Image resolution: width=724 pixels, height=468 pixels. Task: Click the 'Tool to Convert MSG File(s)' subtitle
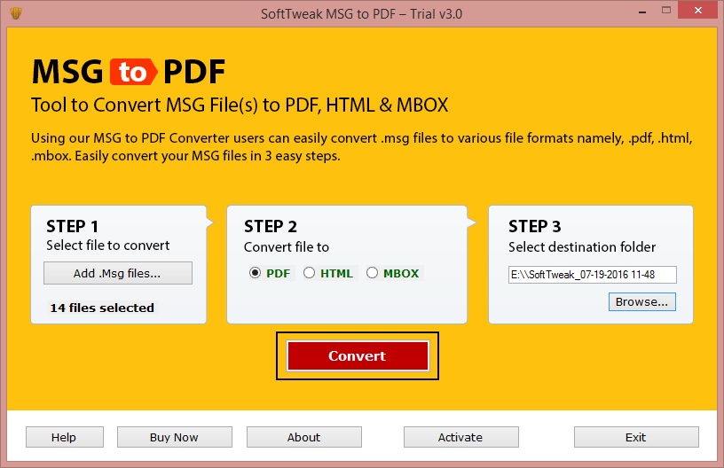click(240, 105)
